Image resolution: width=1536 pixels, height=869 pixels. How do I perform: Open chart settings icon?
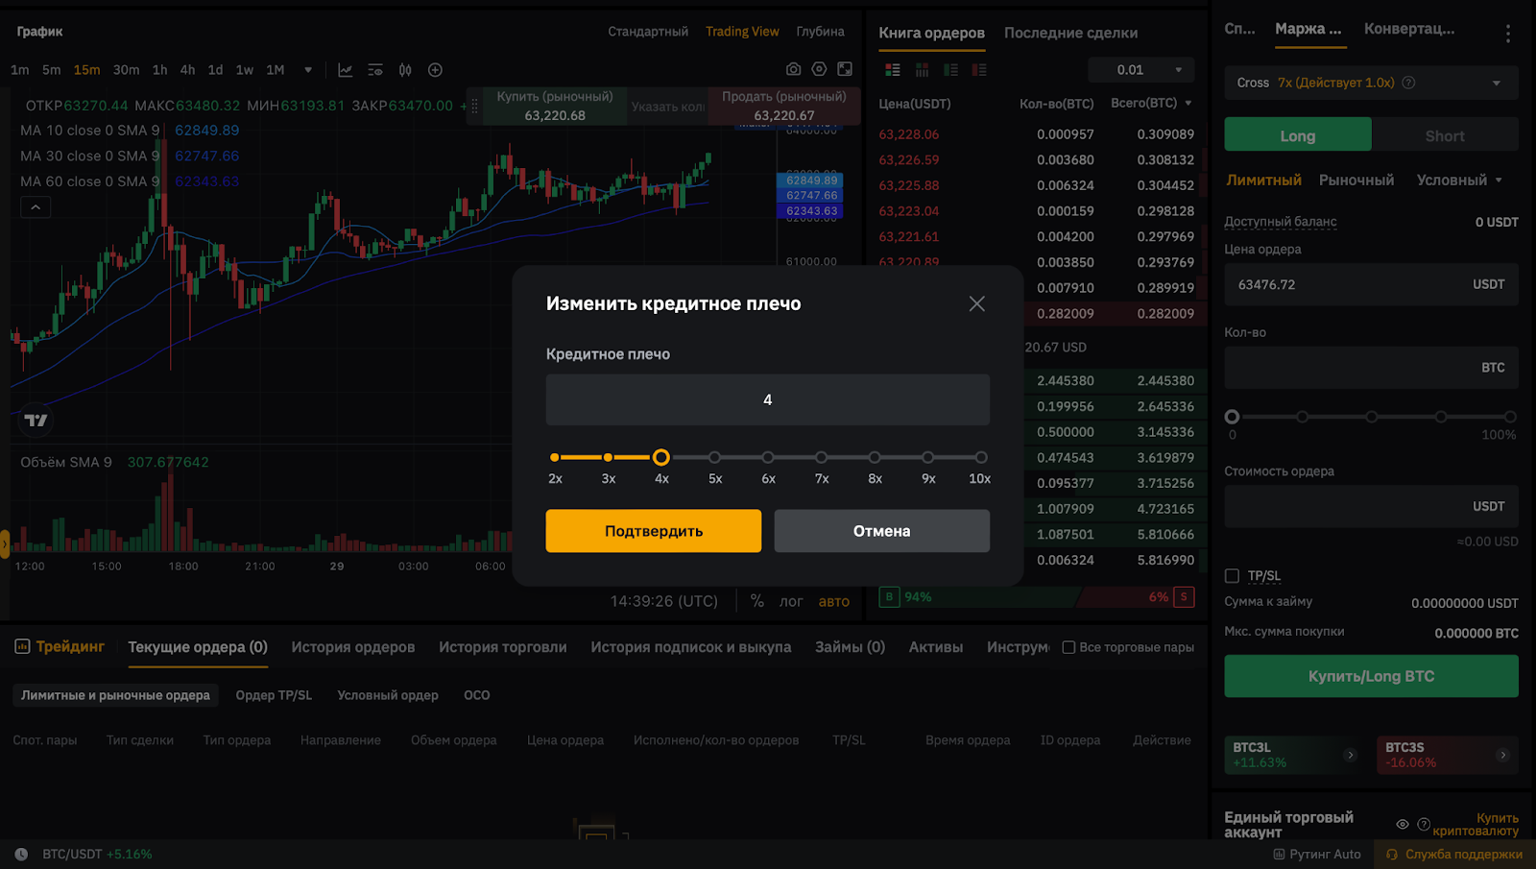point(819,69)
